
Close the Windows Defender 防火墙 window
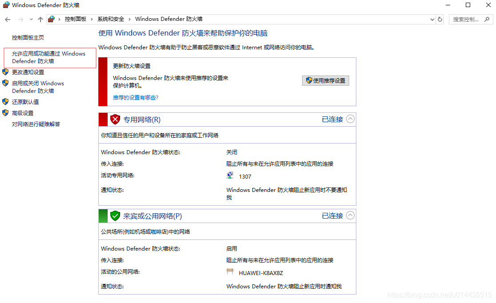[488, 5]
